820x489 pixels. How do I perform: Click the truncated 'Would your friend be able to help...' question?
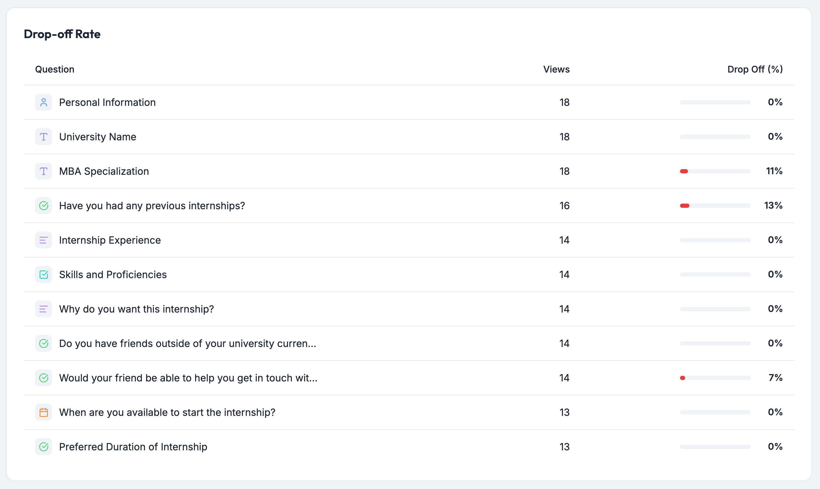(188, 378)
